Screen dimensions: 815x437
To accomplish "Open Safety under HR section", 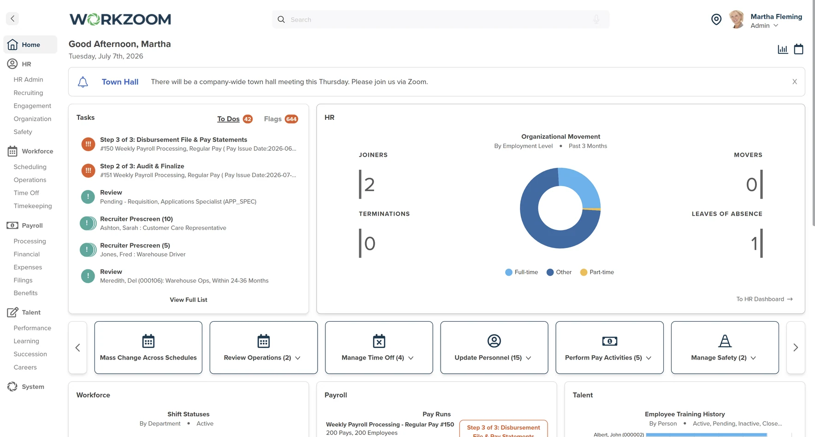I will coord(23,131).
